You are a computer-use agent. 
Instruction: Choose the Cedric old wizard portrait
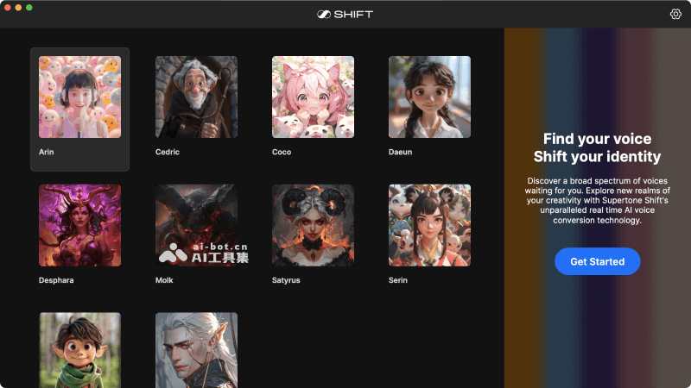(196, 97)
